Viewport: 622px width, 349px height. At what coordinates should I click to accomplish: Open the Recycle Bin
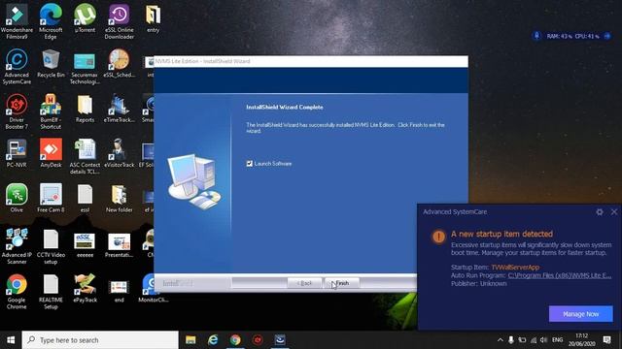(51, 63)
